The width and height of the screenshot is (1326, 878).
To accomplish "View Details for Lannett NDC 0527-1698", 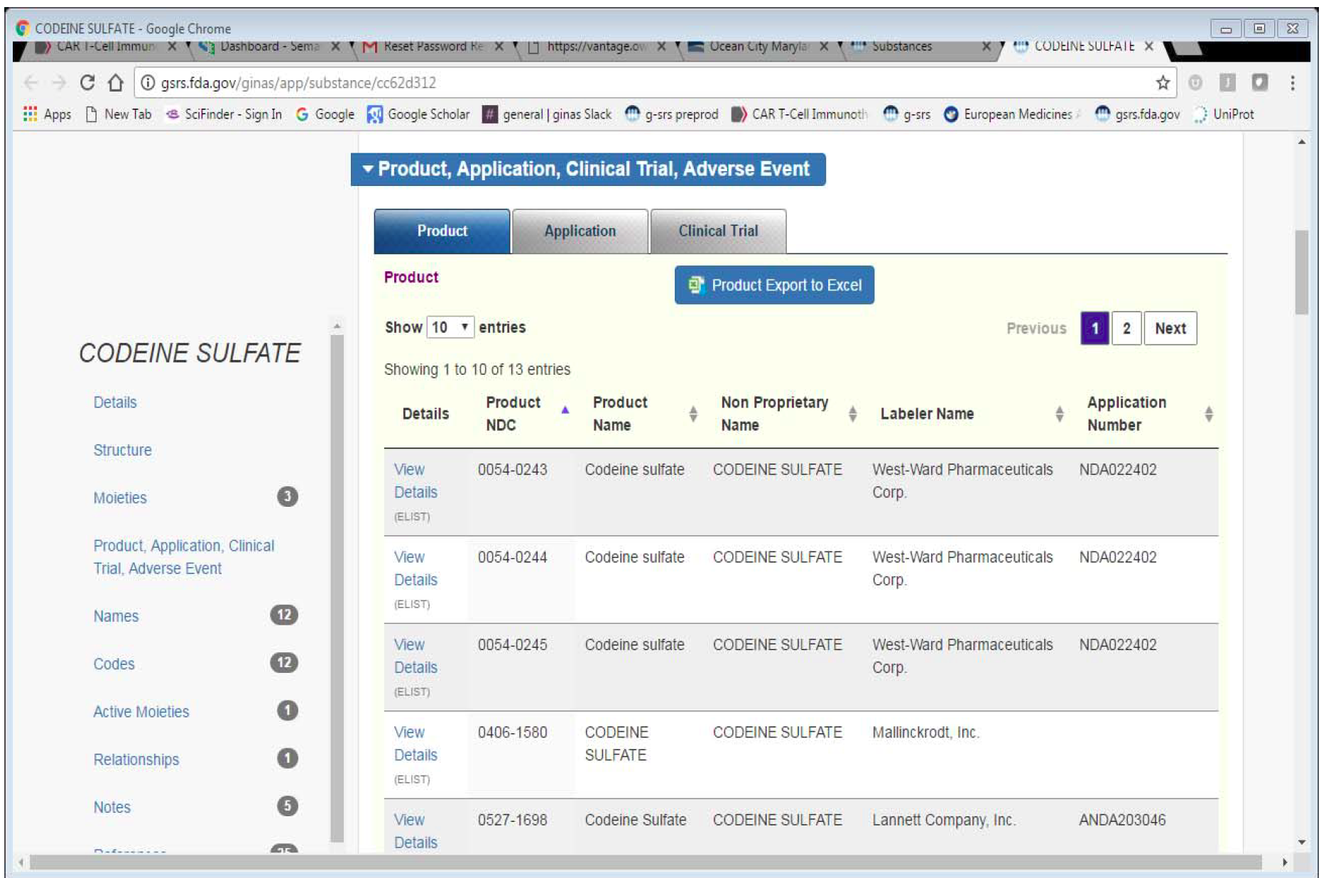I will coord(415,831).
